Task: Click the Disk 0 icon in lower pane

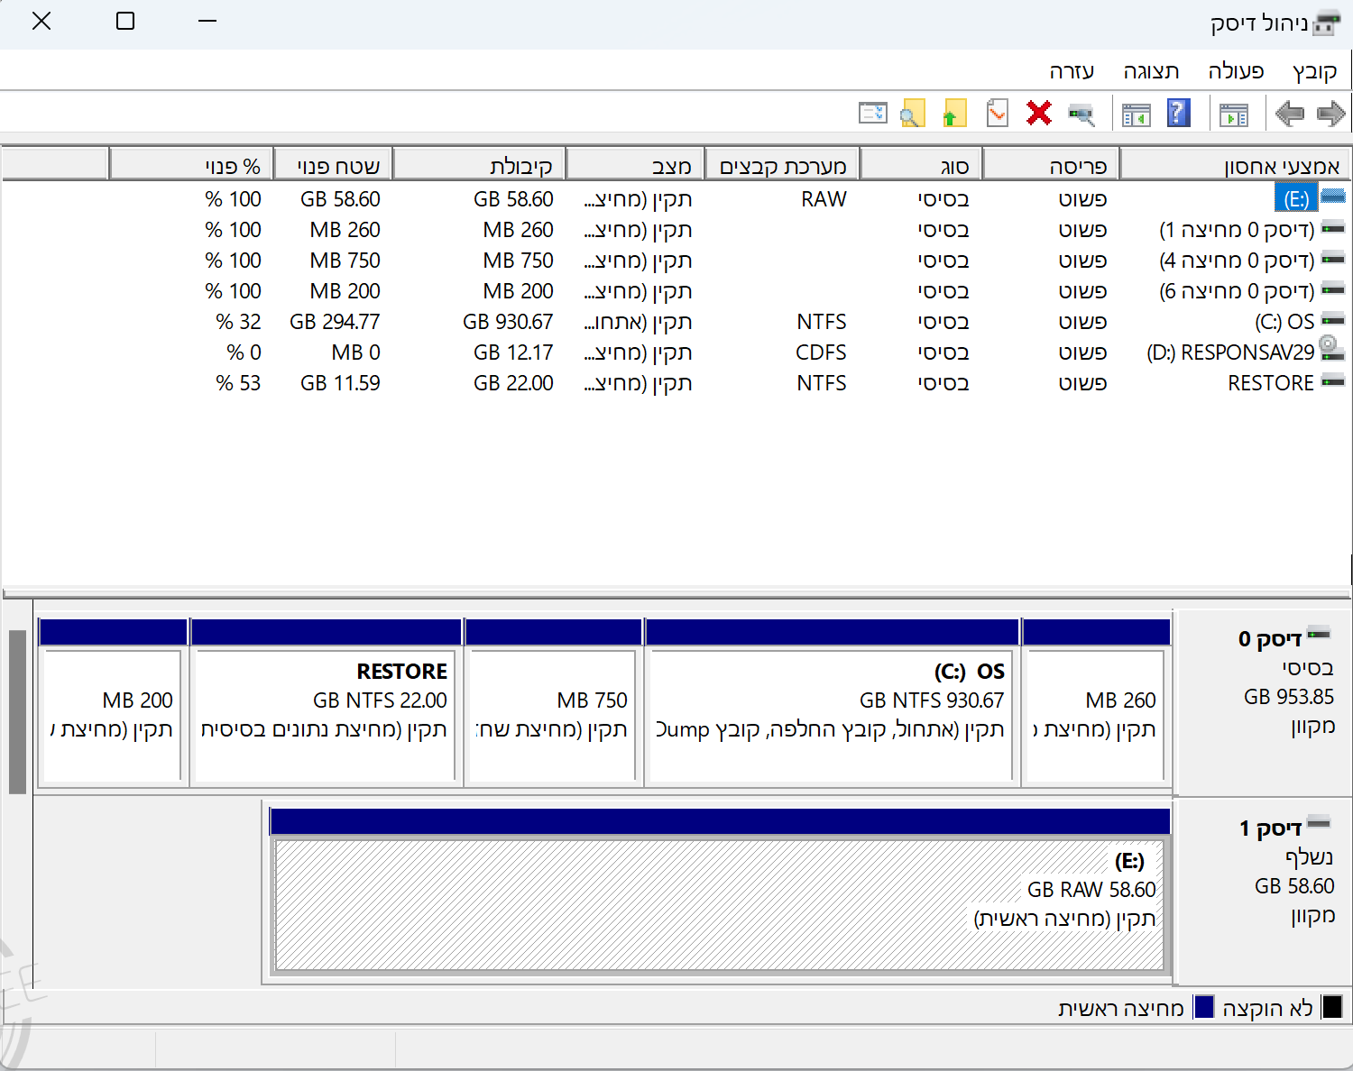Action: pyautogui.click(x=1319, y=634)
